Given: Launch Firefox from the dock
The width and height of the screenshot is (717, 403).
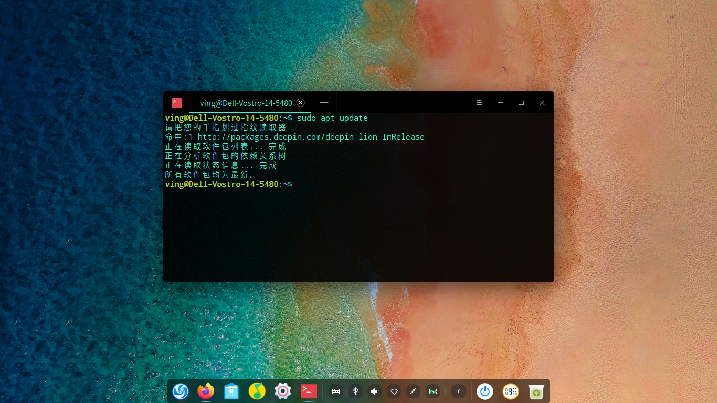Looking at the screenshot, I should 205,391.
